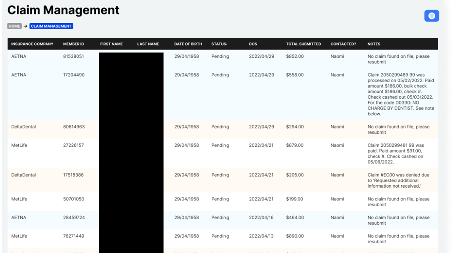
Task: Sort by Date of Birth header
Action: point(187,44)
